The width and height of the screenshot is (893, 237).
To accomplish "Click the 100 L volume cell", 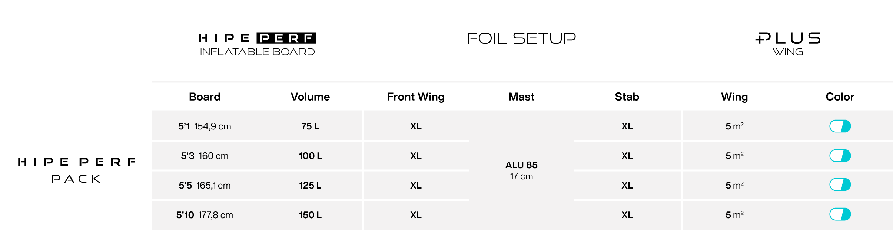I will pos(310,156).
